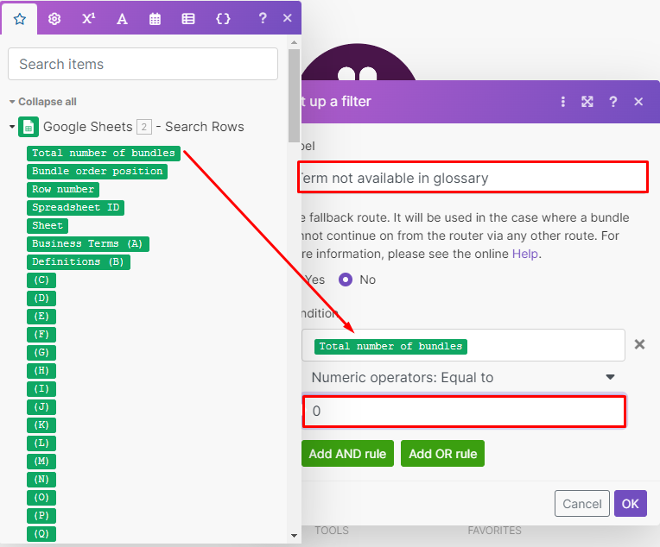
Task: Select the Definitions (B) pill
Action: pos(79,261)
